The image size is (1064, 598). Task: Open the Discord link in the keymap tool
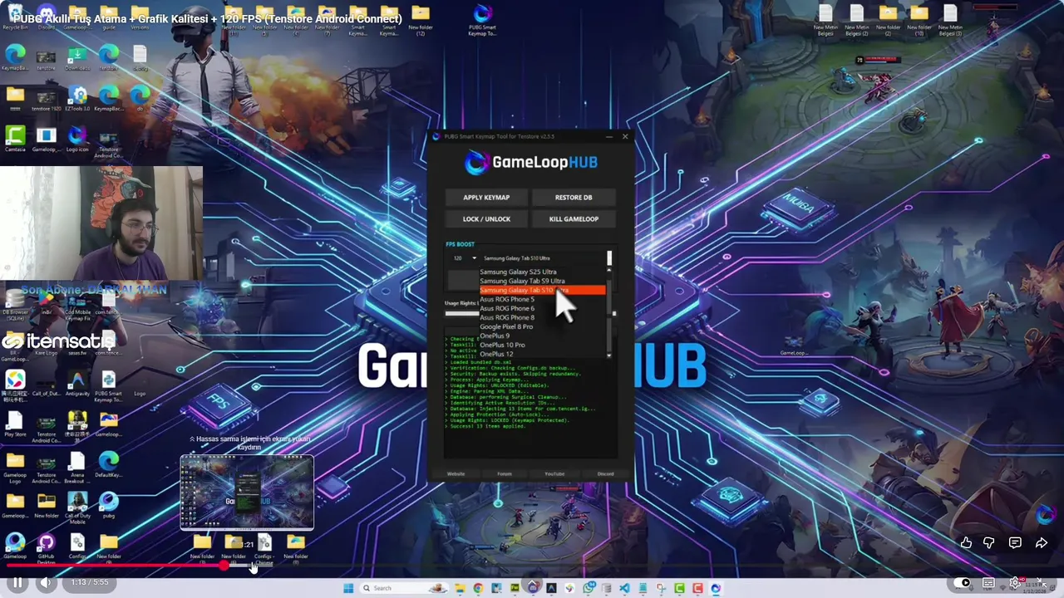point(605,474)
